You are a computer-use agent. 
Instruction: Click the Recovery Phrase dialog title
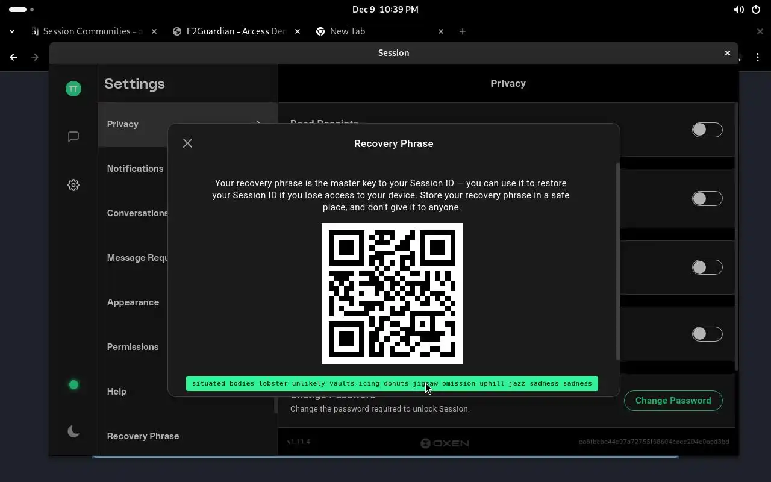pyautogui.click(x=394, y=143)
